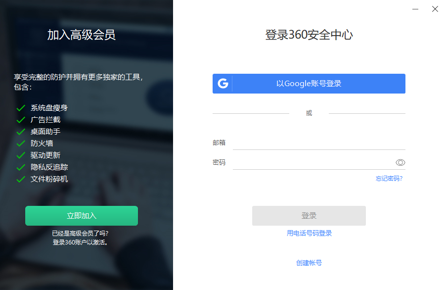Click the 已经是高级会员了吗? text
This screenshot has height=290, width=445.
point(80,234)
